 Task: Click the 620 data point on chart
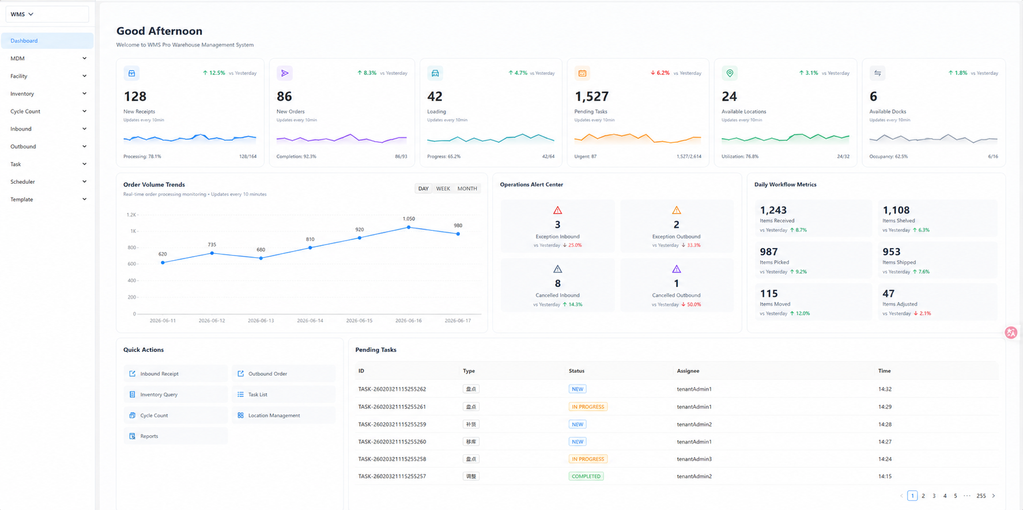click(163, 262)
